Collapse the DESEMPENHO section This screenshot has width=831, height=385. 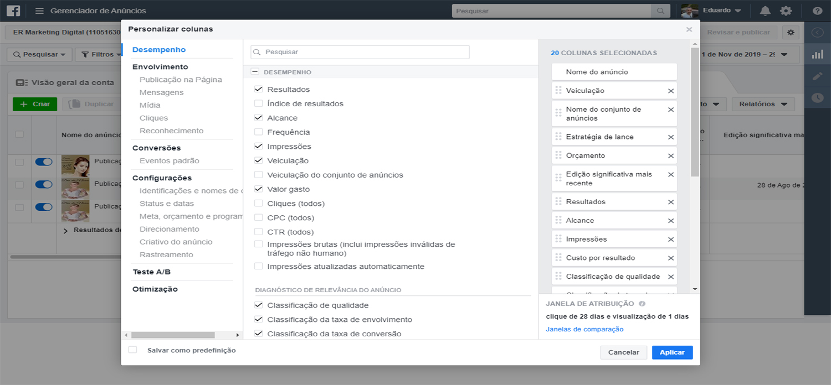click(x=255, y=72)
